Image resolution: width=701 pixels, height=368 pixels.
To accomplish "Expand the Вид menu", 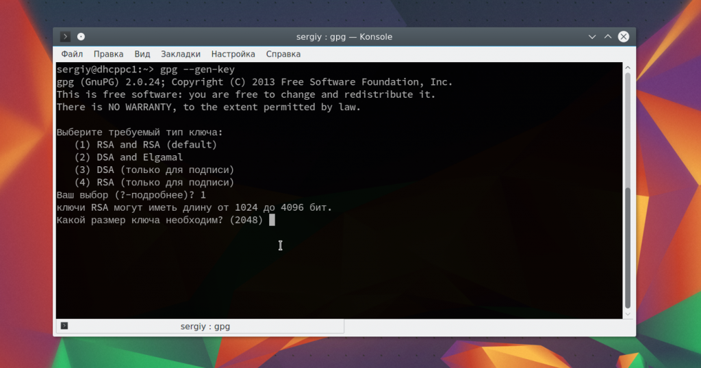I will [x=142, y=54].
